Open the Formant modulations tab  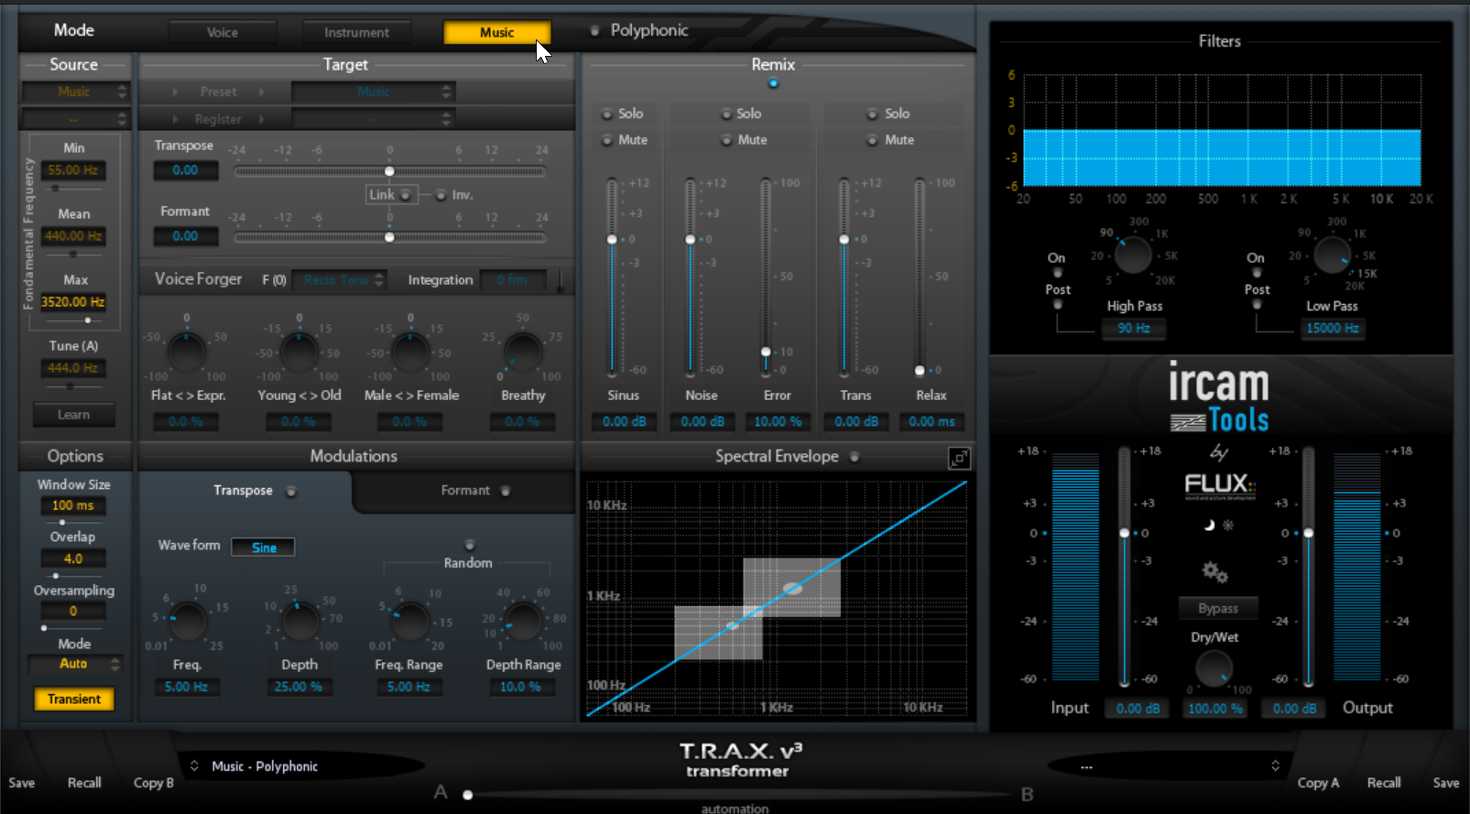tap(466, 491)
